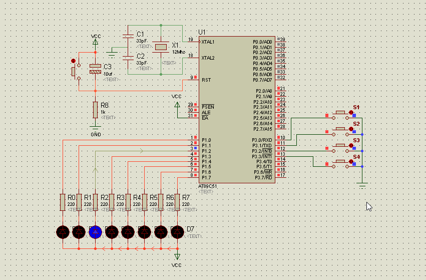Click the P3.3/INT1 pin label

coord(262,157)
